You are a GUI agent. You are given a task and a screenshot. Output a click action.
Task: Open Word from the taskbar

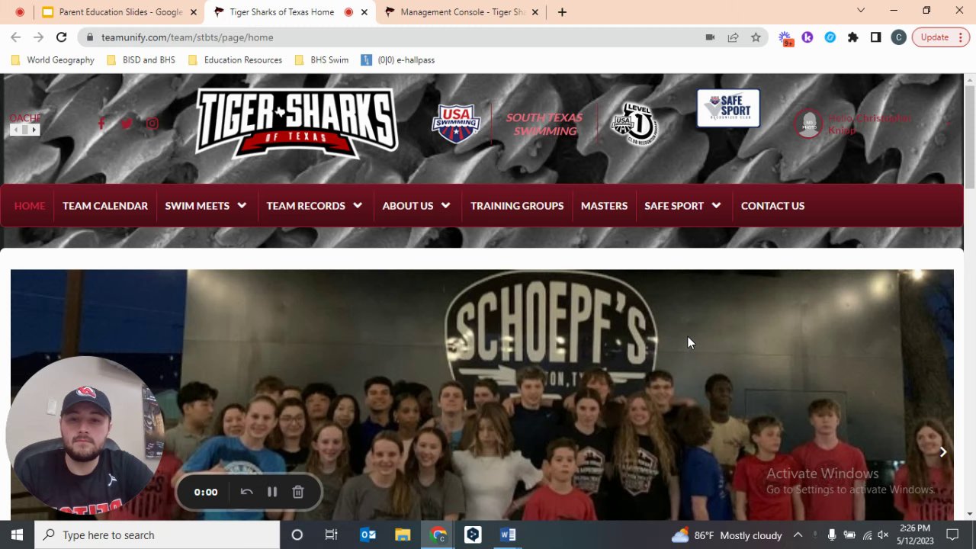pos(508,535)
